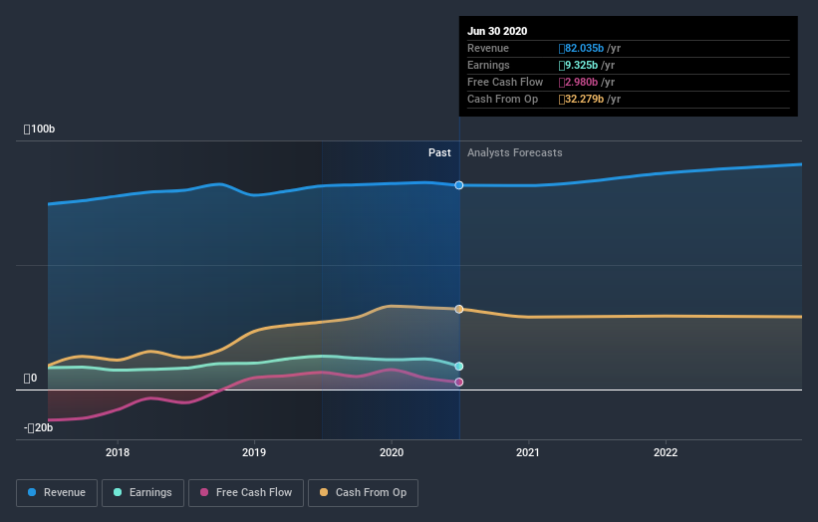Click the Free Cash Flow label in tooltip
Viewport: 818px width, 522px height.
pos(505,83)
